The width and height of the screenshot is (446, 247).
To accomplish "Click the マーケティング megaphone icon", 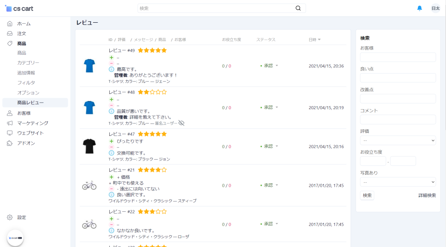I will 10,123.
